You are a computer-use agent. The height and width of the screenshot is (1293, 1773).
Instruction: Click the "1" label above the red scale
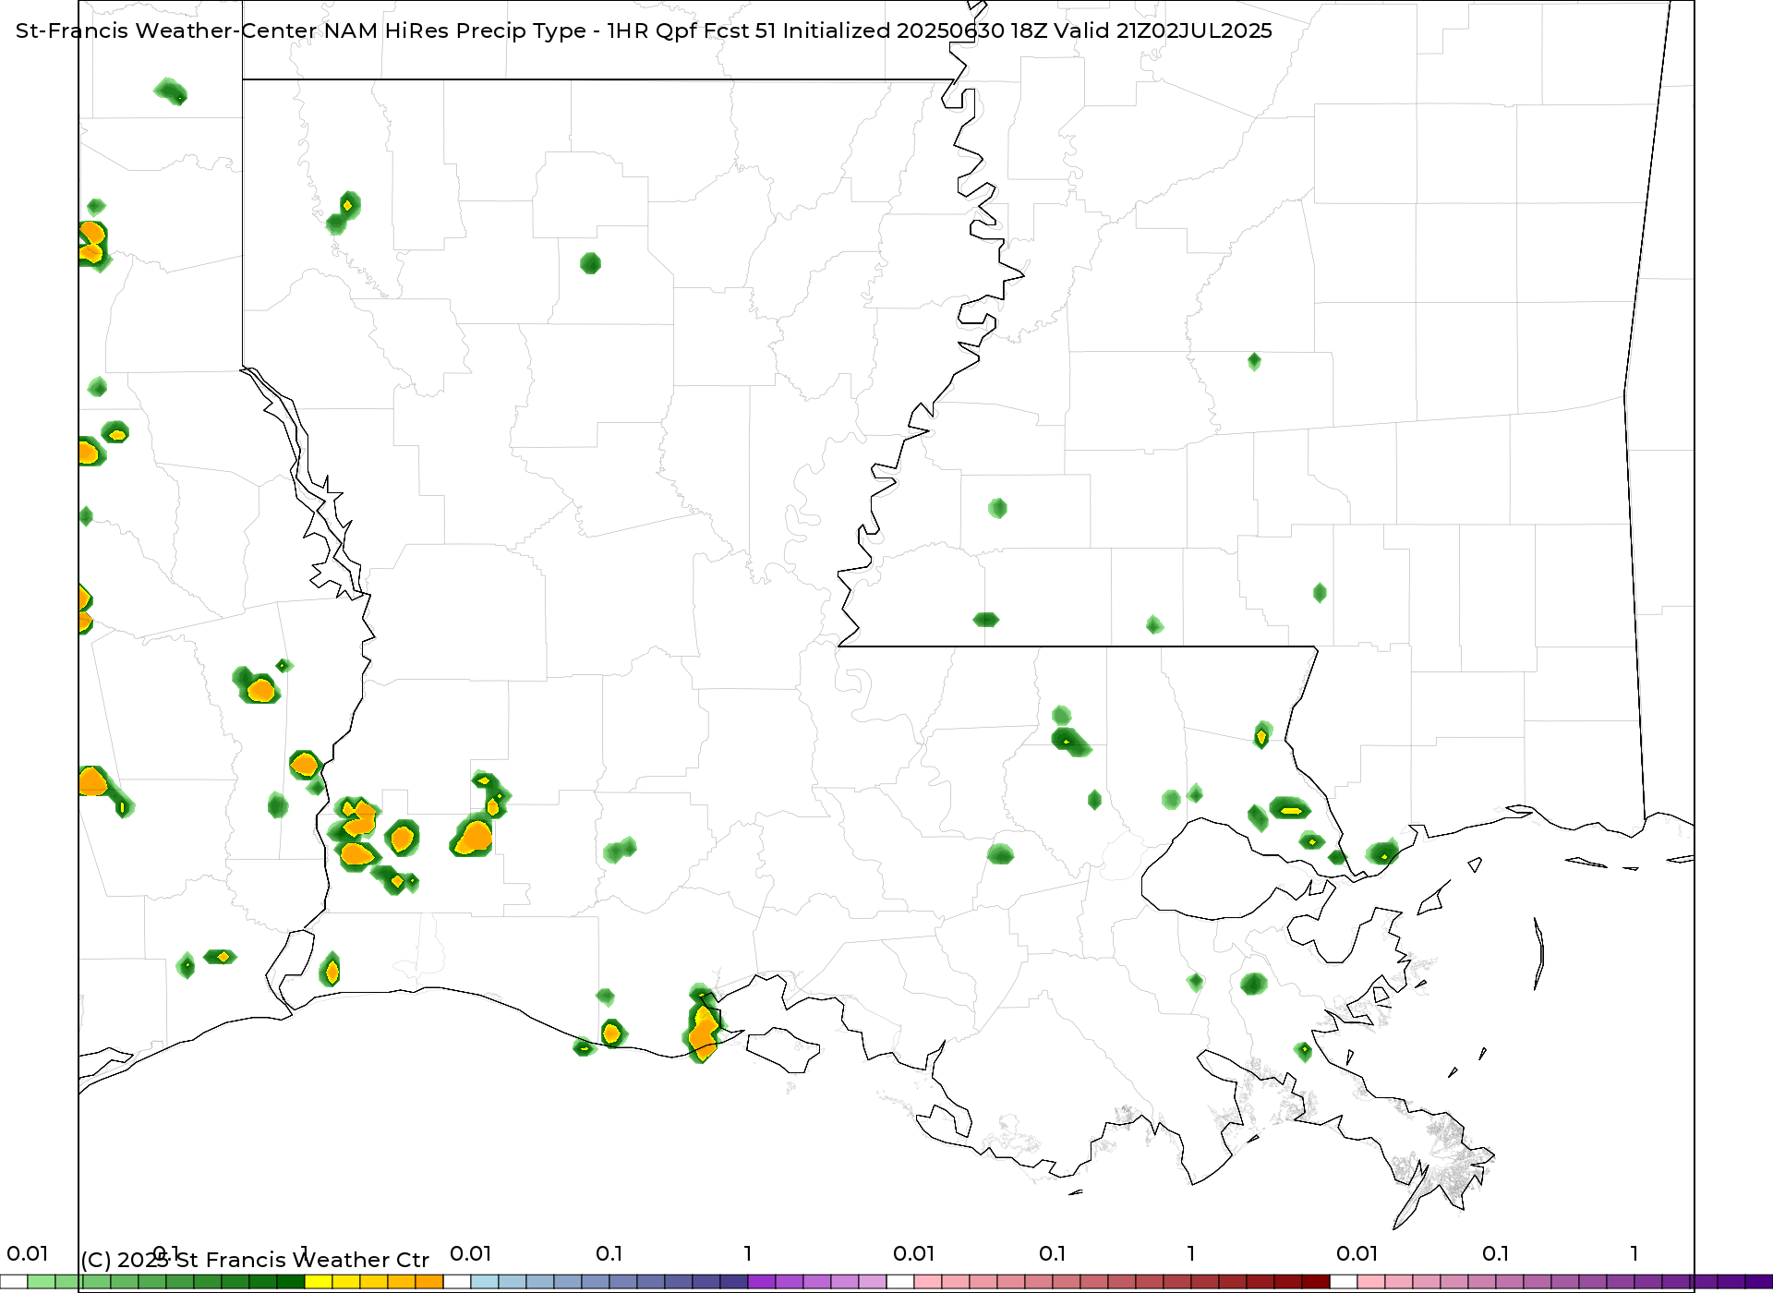click(1191, 1253)
